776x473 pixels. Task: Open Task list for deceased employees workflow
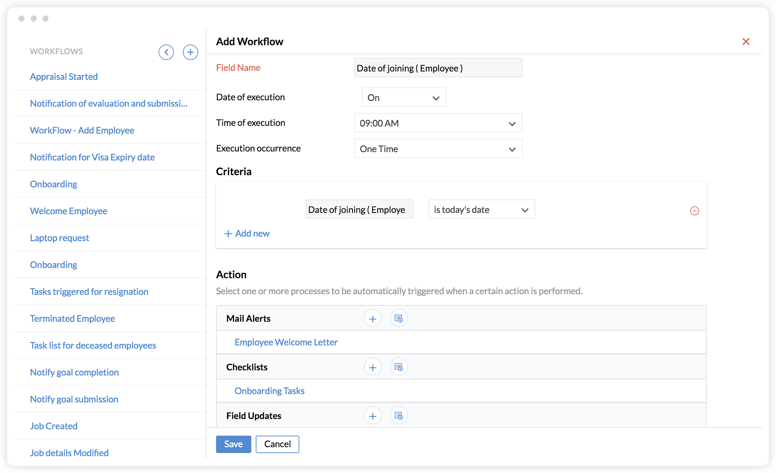(93, 345)
